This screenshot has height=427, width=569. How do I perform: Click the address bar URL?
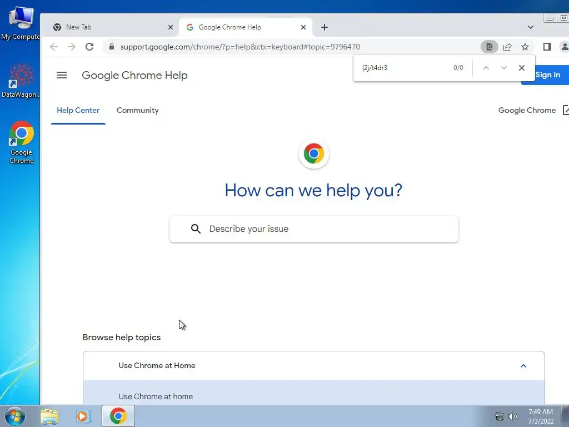[240, 47]
